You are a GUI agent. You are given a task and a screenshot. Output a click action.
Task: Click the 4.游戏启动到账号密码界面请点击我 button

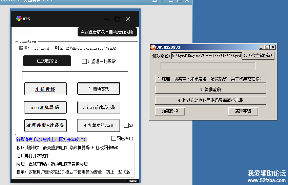tap(211, 101)
